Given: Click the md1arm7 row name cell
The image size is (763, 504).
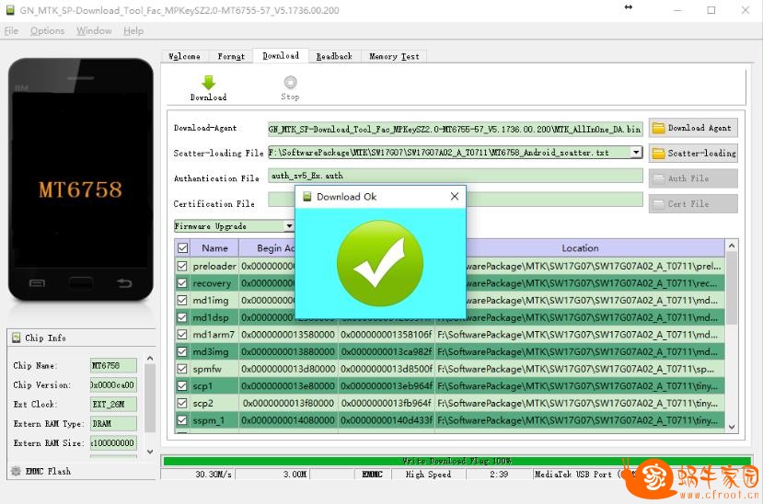Looking at the screenshot, I should tap(214, 335).
